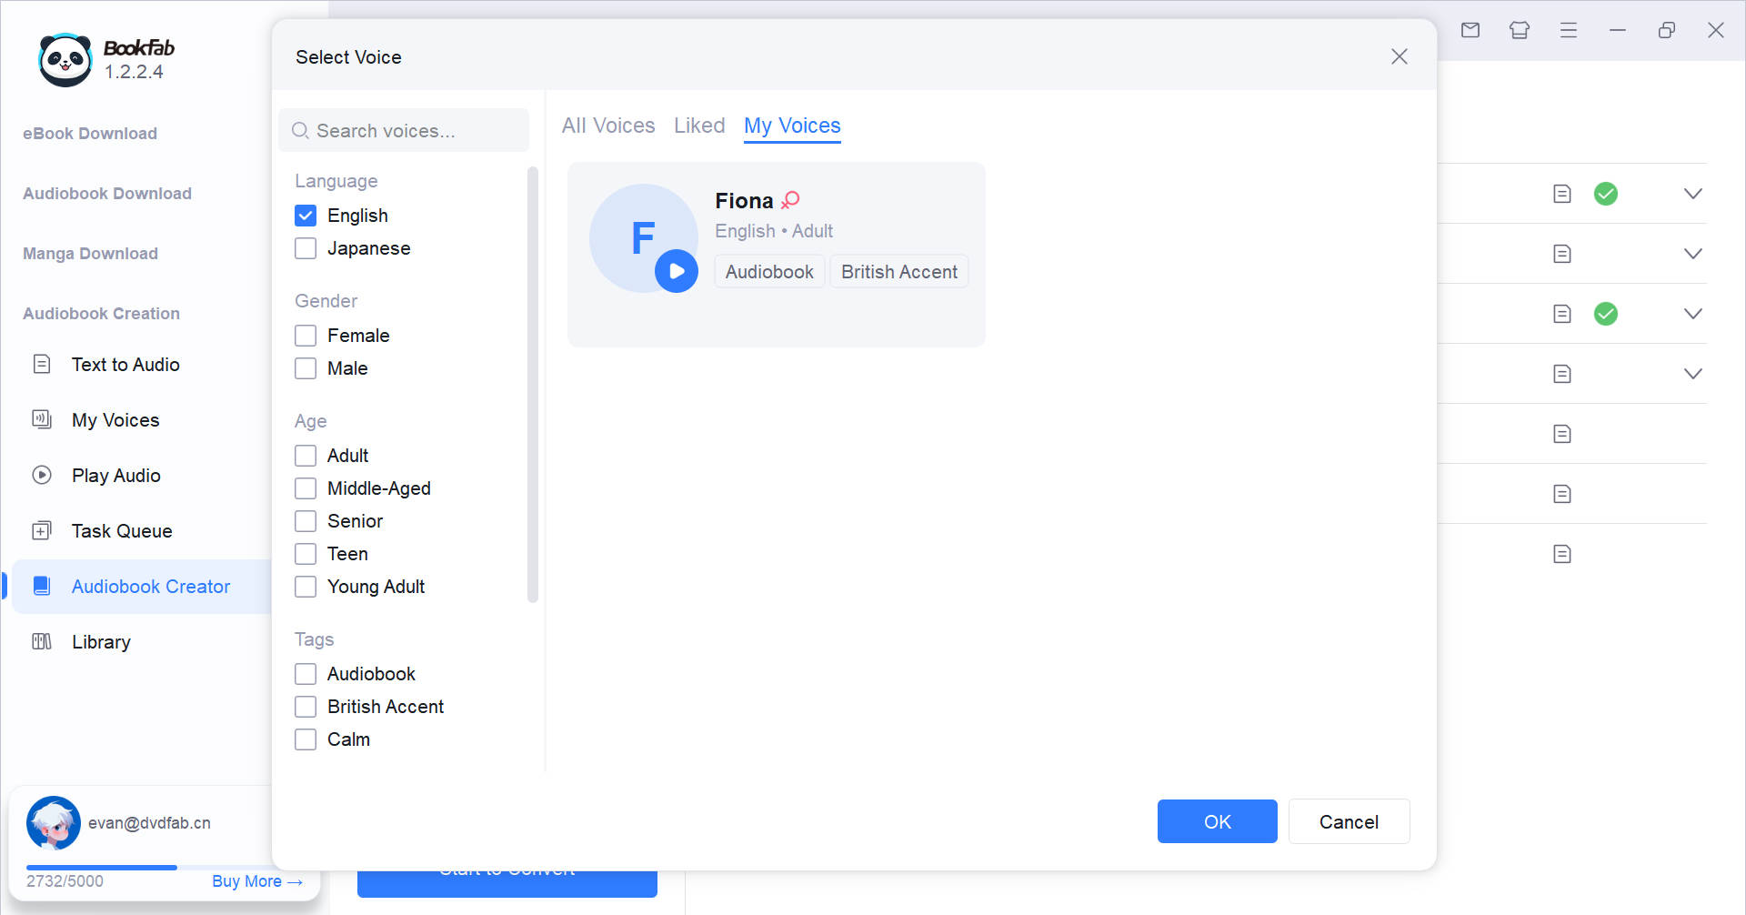This screenshot has height=915, width=1746.
Task: Tick the British Accent tag checkbox
Action: click(x=306, y=707)
